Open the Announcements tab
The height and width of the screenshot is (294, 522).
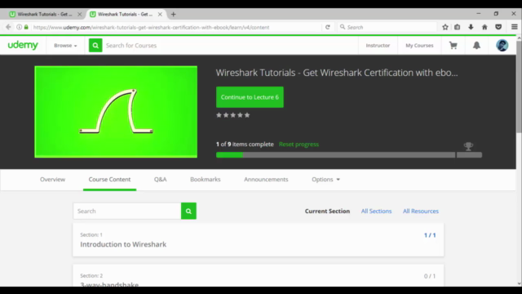click(x=266, y=180)
